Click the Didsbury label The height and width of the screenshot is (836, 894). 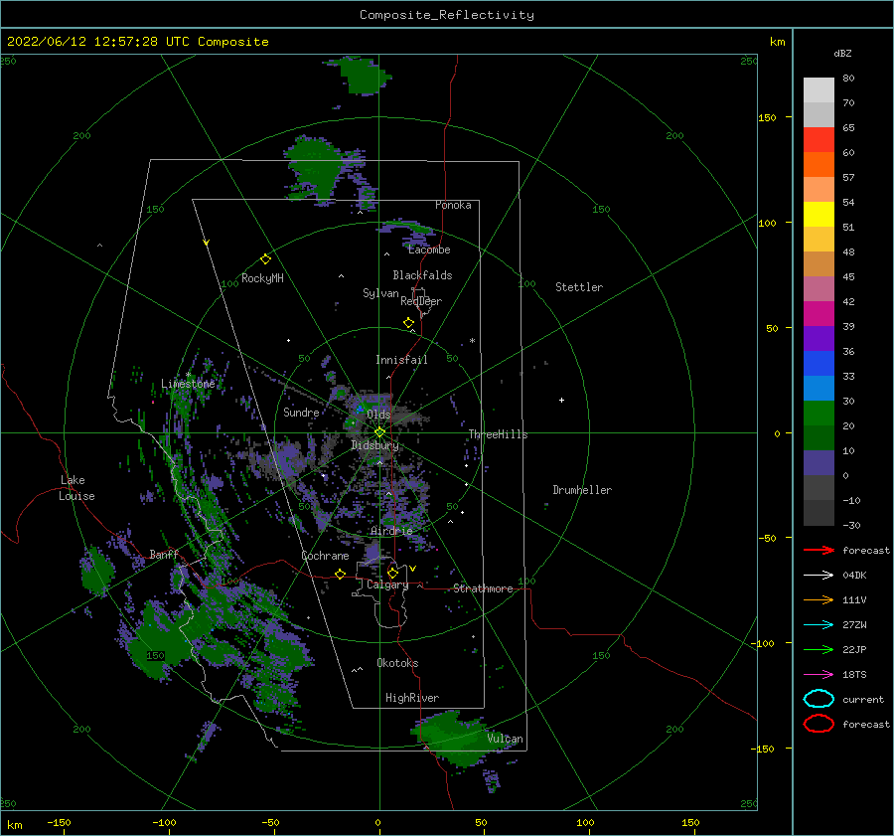pos(374,445)
